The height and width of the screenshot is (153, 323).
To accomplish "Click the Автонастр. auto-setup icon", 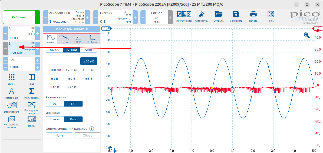I will coord(201,14).
